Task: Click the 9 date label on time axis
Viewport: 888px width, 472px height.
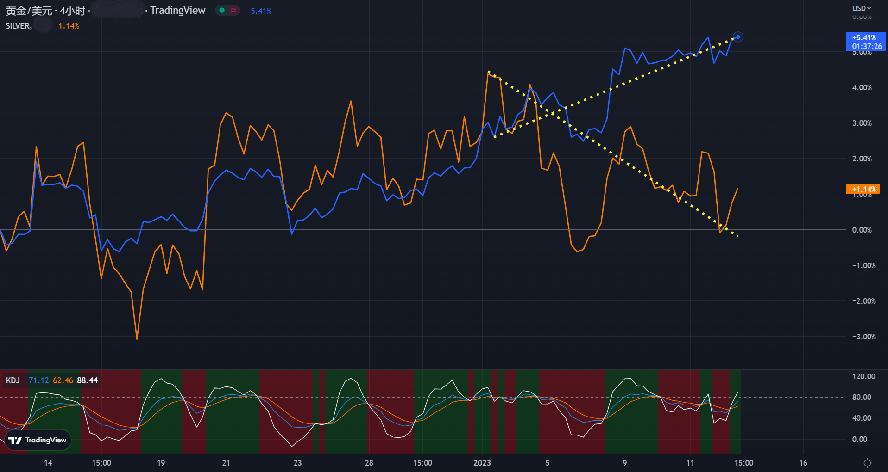Action: click(x=625, y=463)
